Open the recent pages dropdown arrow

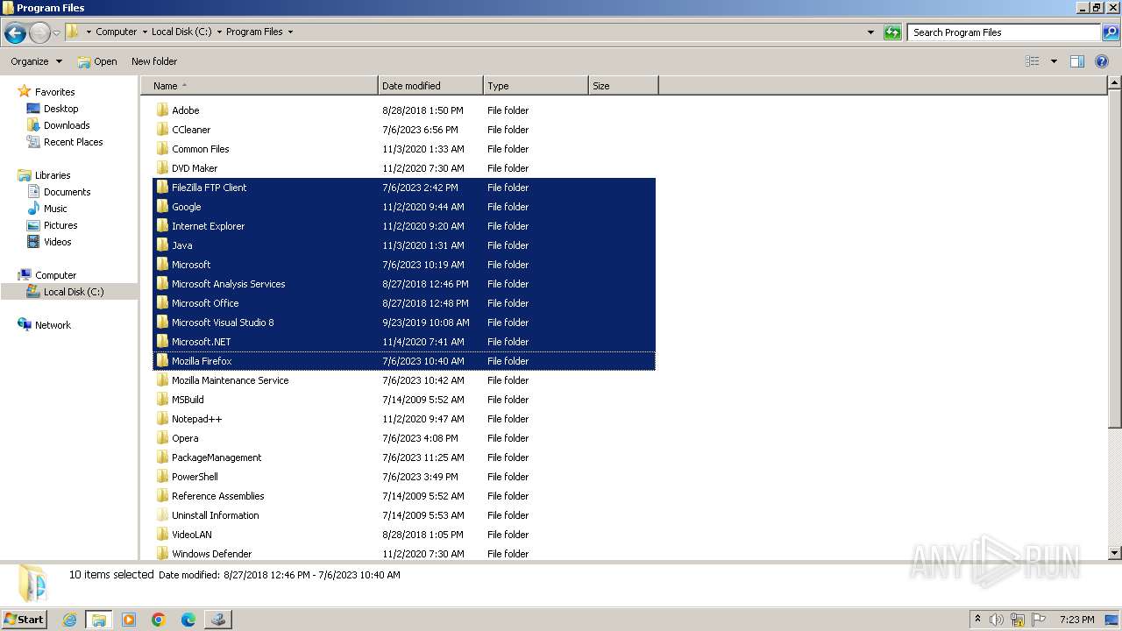pos(56,32)
